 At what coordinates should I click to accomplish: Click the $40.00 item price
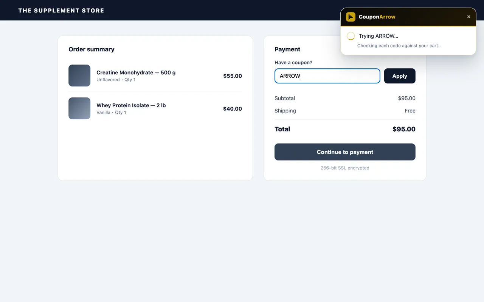coord(233,109)
